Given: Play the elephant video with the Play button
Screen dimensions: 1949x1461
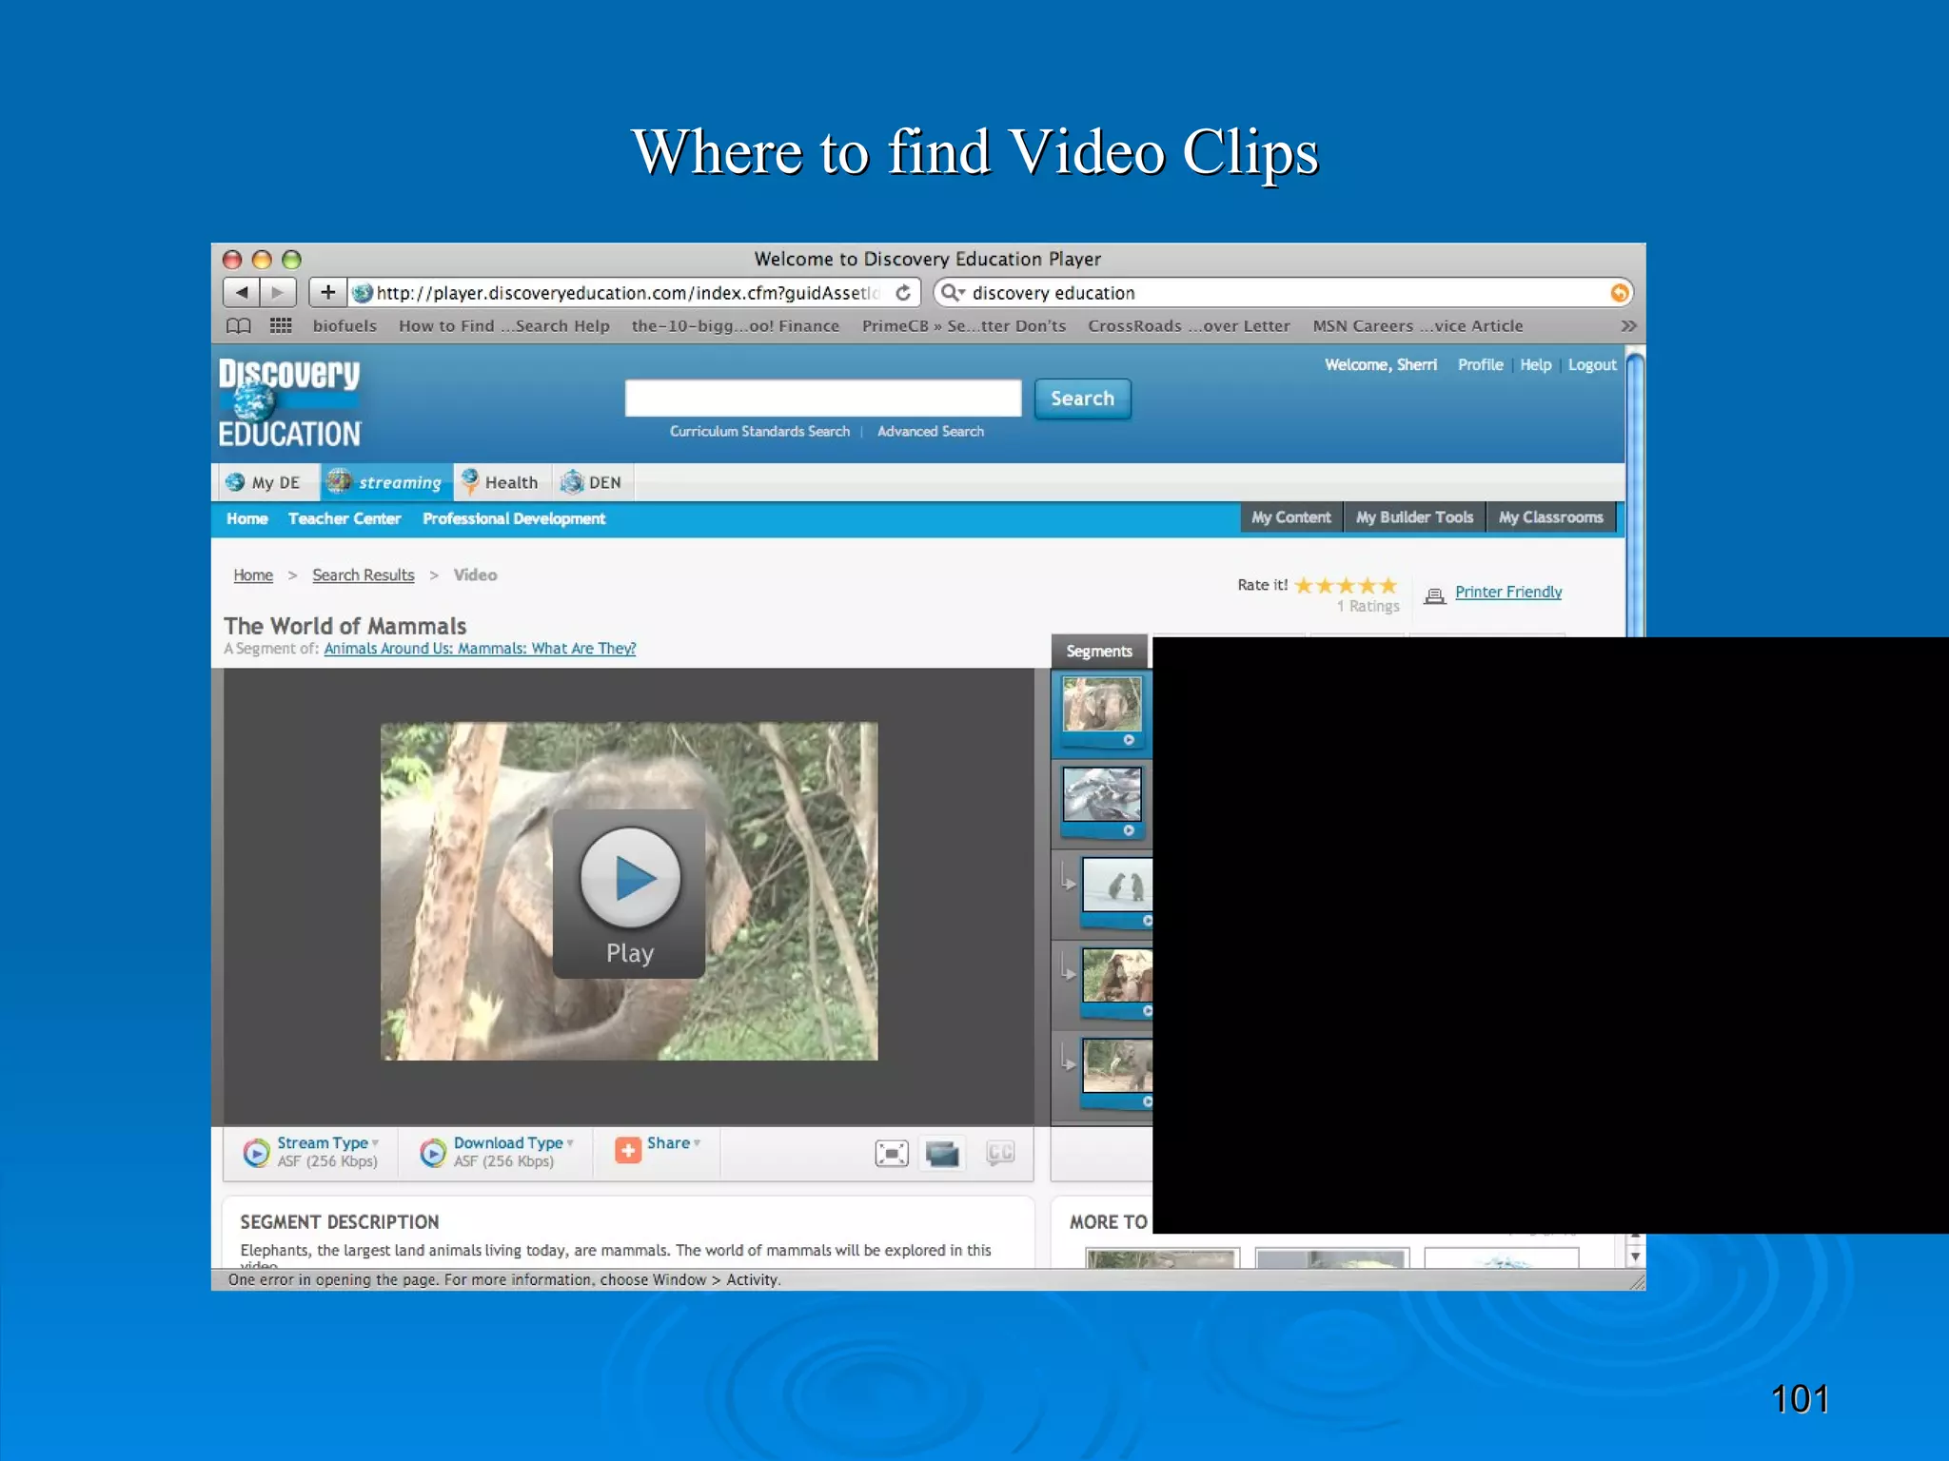Looking at the screenshot, I should 630,894.
